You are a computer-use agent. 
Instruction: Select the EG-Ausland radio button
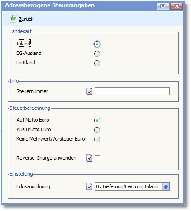pos(97,54)
